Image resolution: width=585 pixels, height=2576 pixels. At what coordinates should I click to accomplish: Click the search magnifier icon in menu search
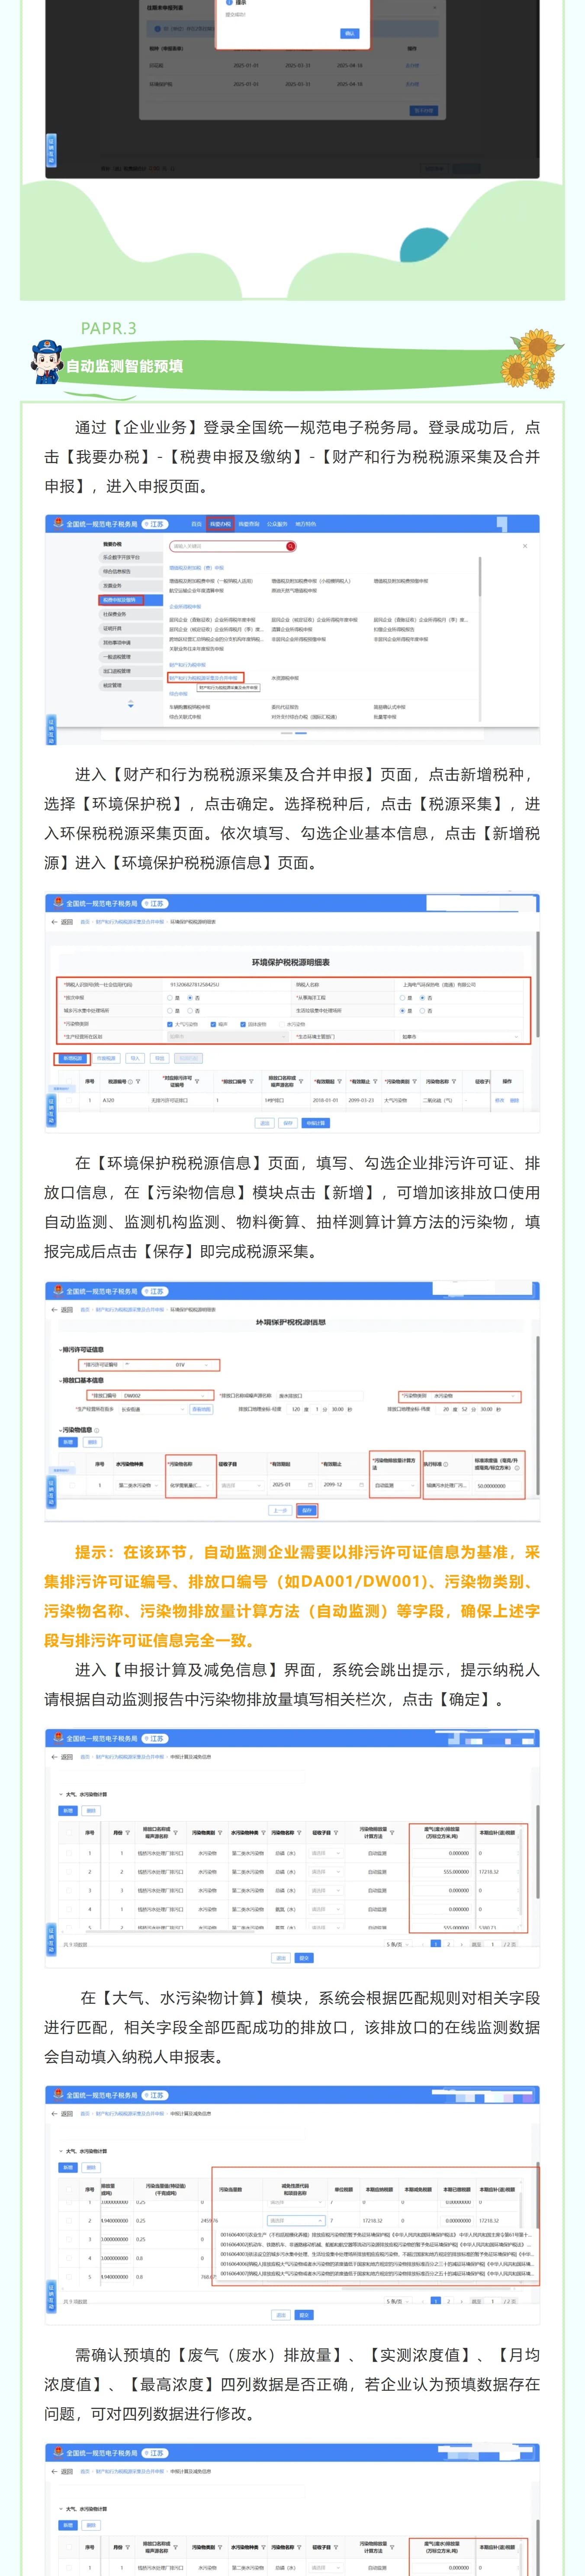click(292, 546)
